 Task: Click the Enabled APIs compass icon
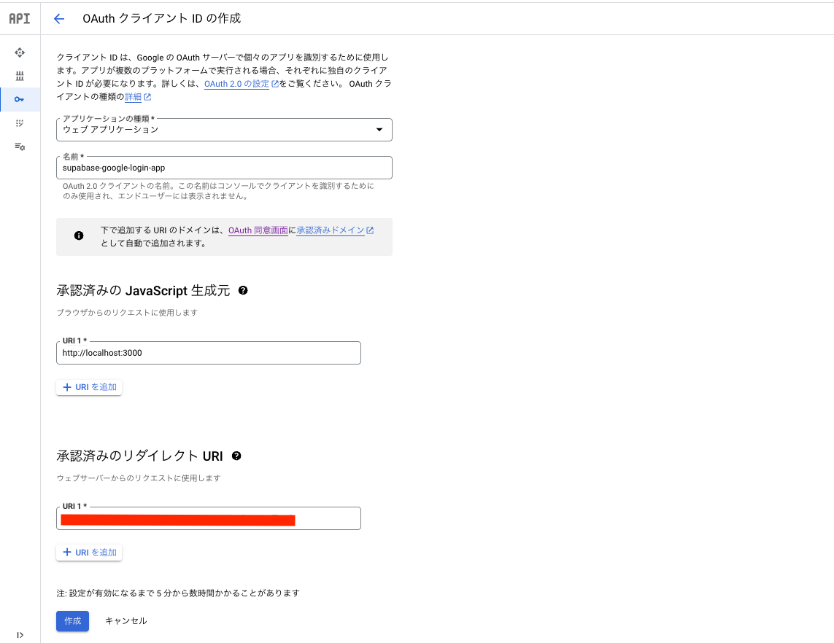click(x=20, y=52)
